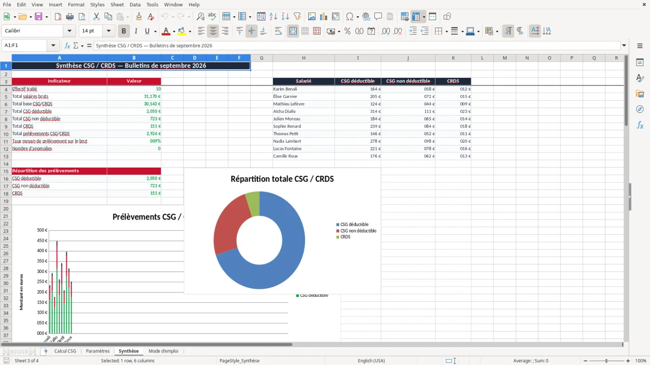
Task: Toggle Center Horizontally alignment
Action: 213,31
